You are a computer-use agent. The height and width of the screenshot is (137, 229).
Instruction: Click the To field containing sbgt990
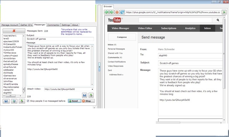coord(190,56)
